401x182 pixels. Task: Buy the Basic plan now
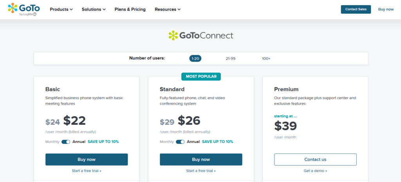point(87,160)
